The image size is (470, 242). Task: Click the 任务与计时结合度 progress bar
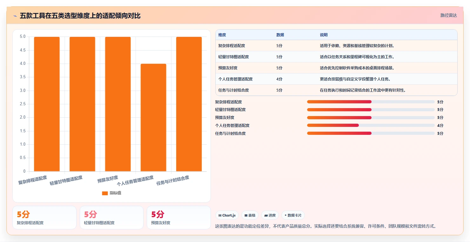coord(371,133)
